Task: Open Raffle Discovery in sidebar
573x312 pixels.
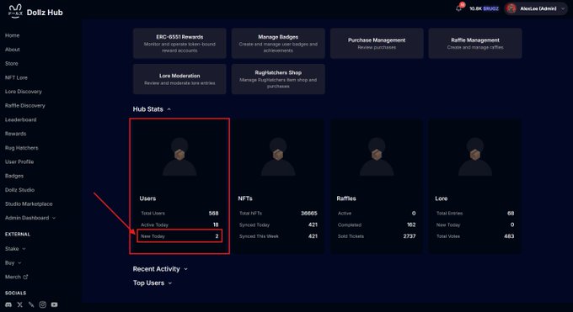Action: (x=24, y=105)
